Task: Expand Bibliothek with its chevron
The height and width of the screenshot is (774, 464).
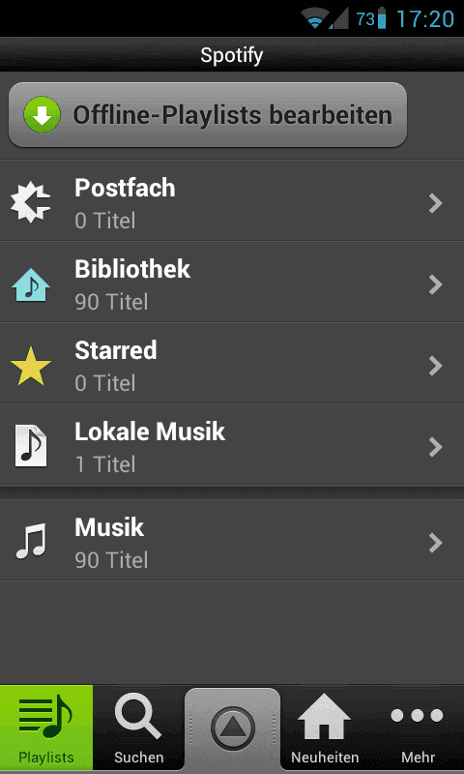Action: [435, 284]
